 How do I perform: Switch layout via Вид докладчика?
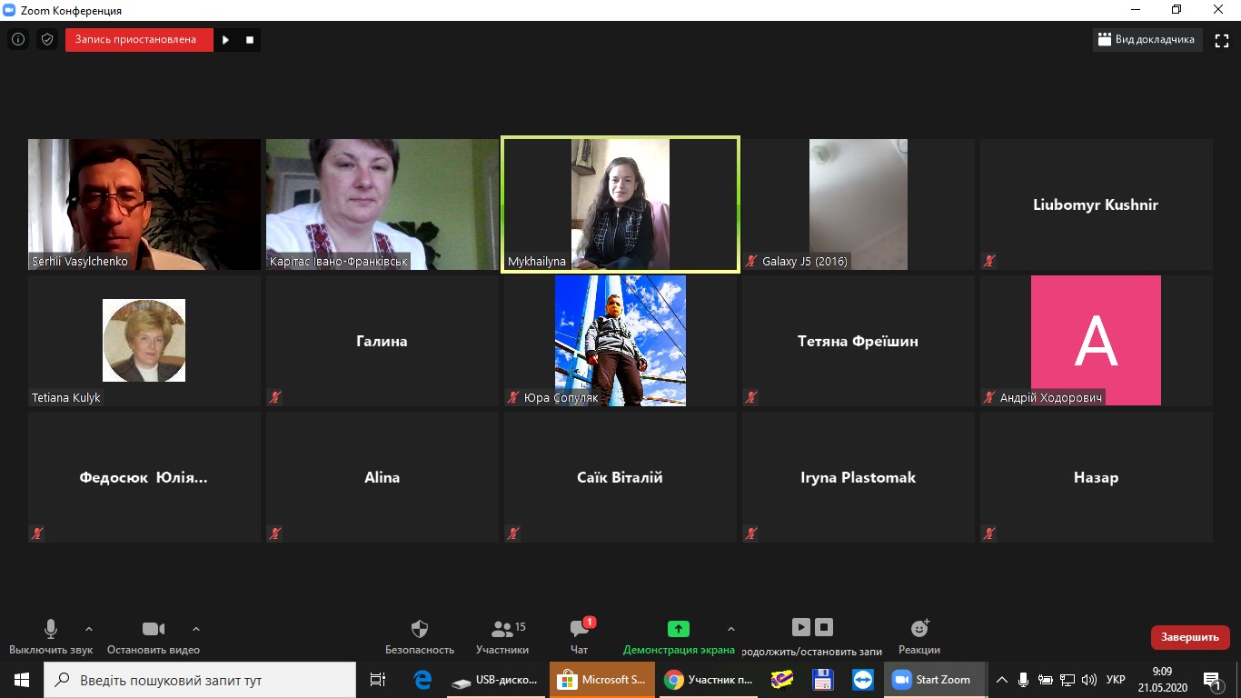pos(1147,40)
